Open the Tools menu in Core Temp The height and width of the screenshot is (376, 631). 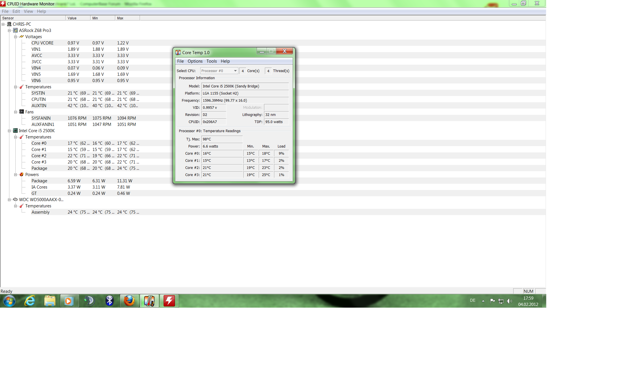pos(211,61)
